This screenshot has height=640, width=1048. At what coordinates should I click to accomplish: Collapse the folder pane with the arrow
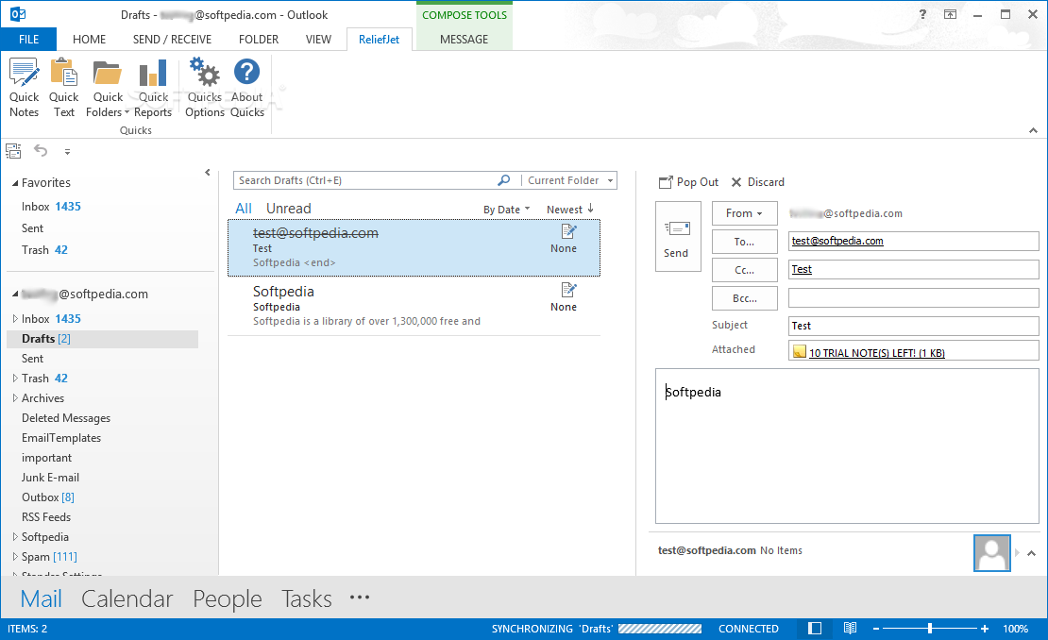207,173
